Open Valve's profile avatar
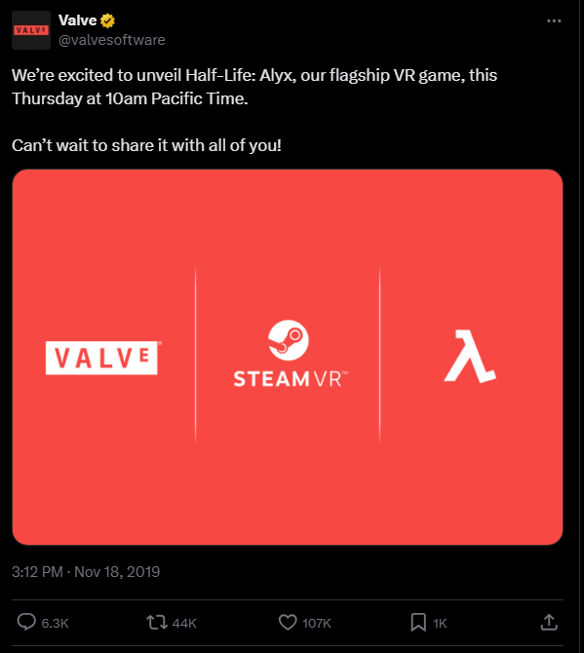Image resolution: width=584 pixels, height=653 pixels. coord(31,30)
